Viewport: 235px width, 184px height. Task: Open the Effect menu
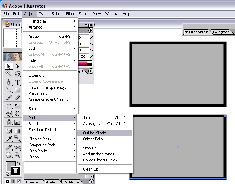coord(84,14)
